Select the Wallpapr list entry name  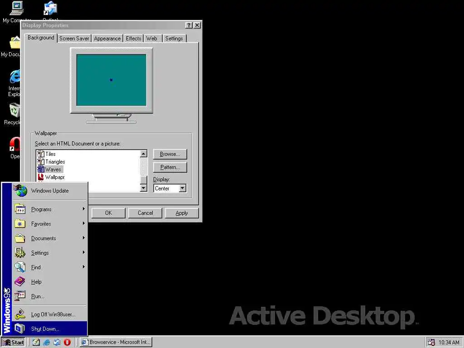point(55,177)
